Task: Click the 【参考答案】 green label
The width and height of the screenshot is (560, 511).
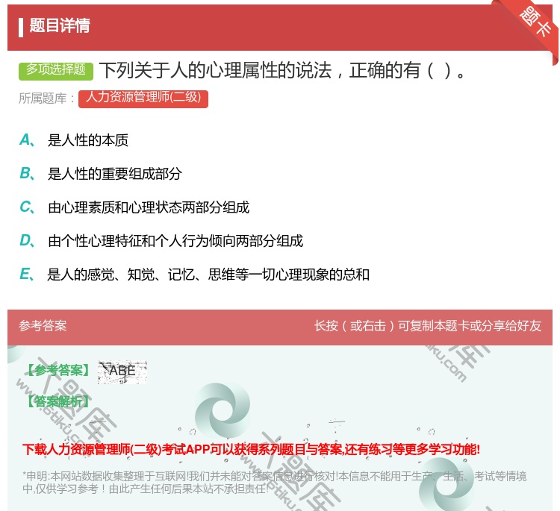Action: (58, 371)
